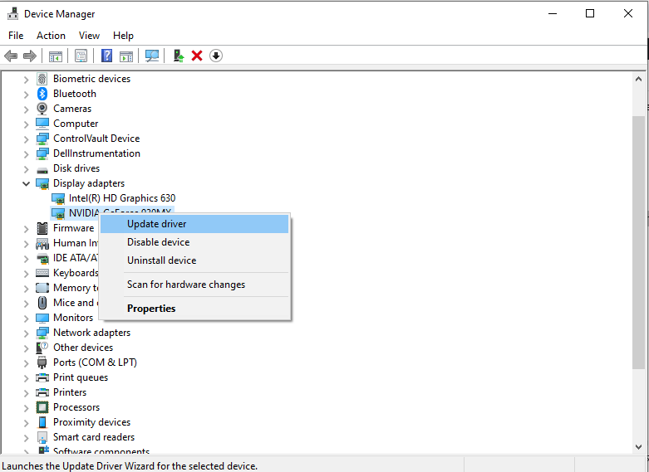Expand the Disk drives node
649x472 pixels.
point(26,169)
